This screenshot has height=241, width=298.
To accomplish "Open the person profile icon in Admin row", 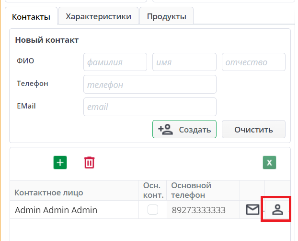I will click(277, 209).
